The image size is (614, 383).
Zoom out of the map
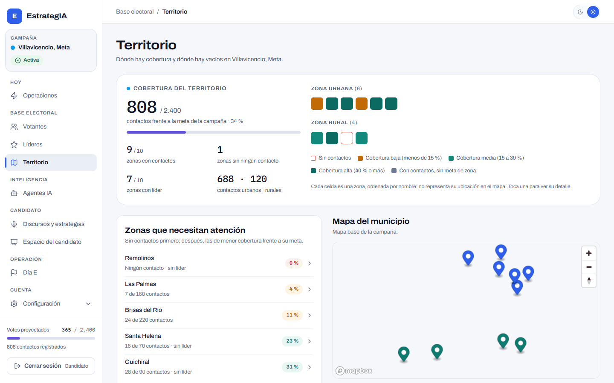pyautogui.click(x=589, y=267)
